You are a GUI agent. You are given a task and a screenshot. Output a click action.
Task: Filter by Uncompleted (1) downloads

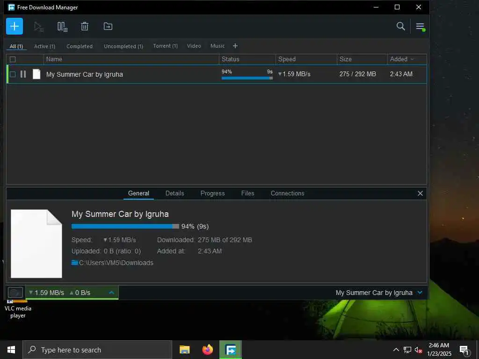tap(123, 46)
